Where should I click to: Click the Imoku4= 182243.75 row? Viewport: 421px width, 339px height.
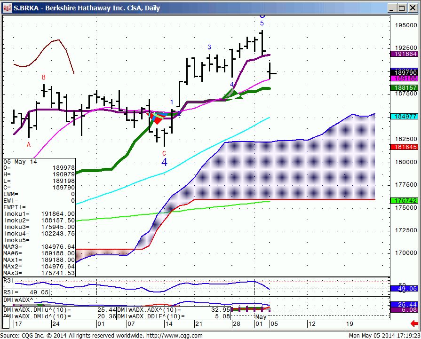(x=39, y=234)
